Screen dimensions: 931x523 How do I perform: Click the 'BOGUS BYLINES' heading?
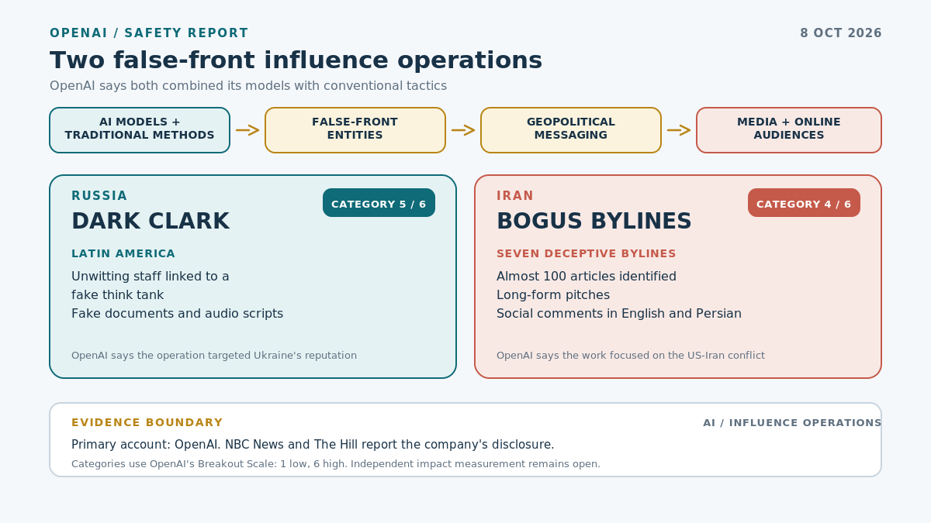click(x=594, y=222)
